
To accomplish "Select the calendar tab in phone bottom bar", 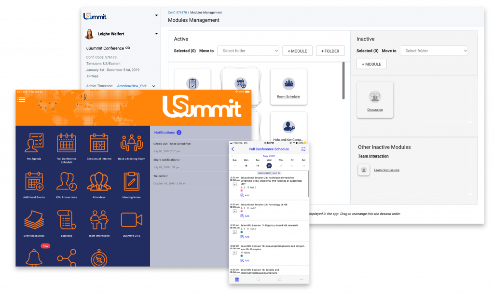I will pos(237,280).
